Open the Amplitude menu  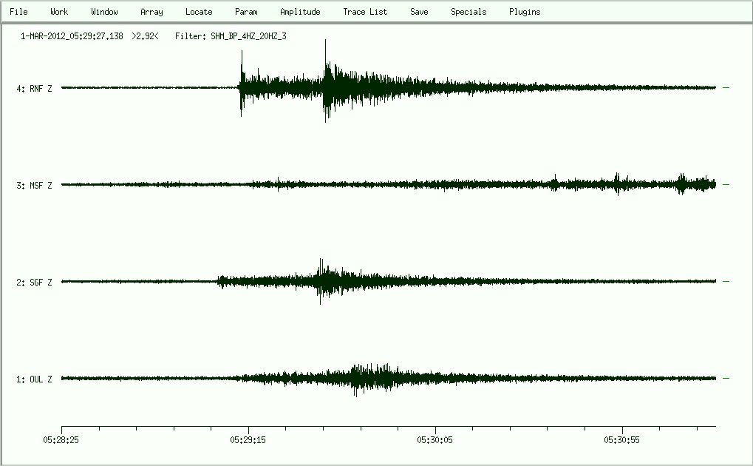tap(300, 12)
